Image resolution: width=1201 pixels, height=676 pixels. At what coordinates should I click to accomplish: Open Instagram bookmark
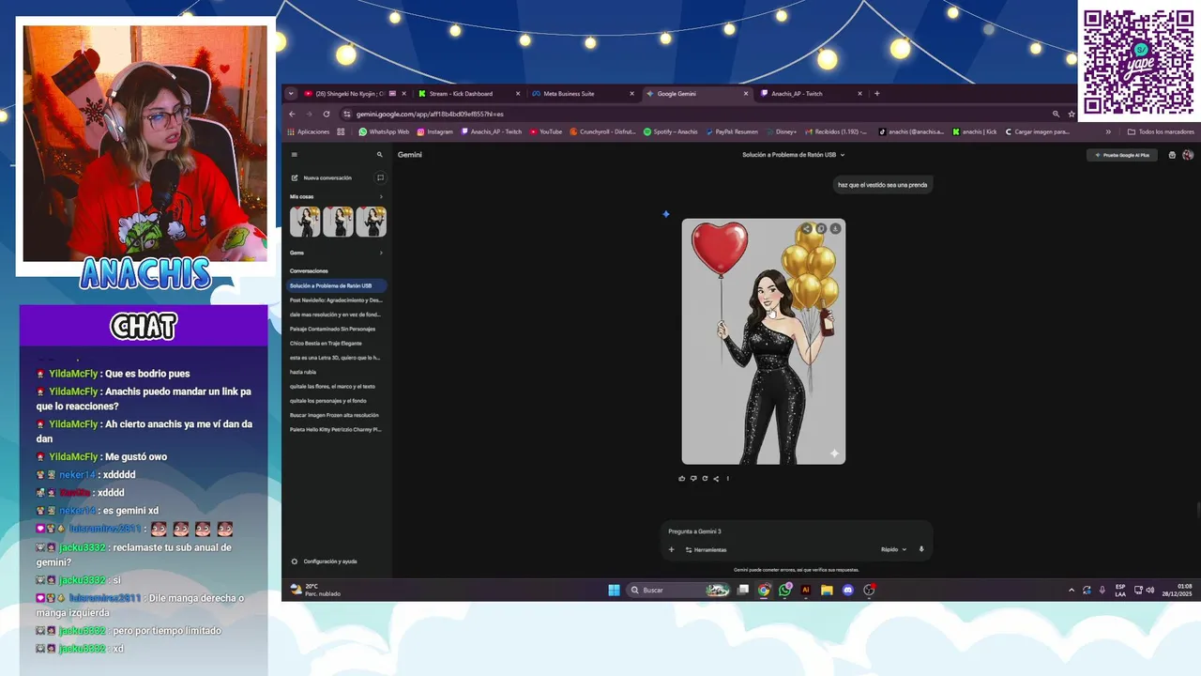pos(434,131)
